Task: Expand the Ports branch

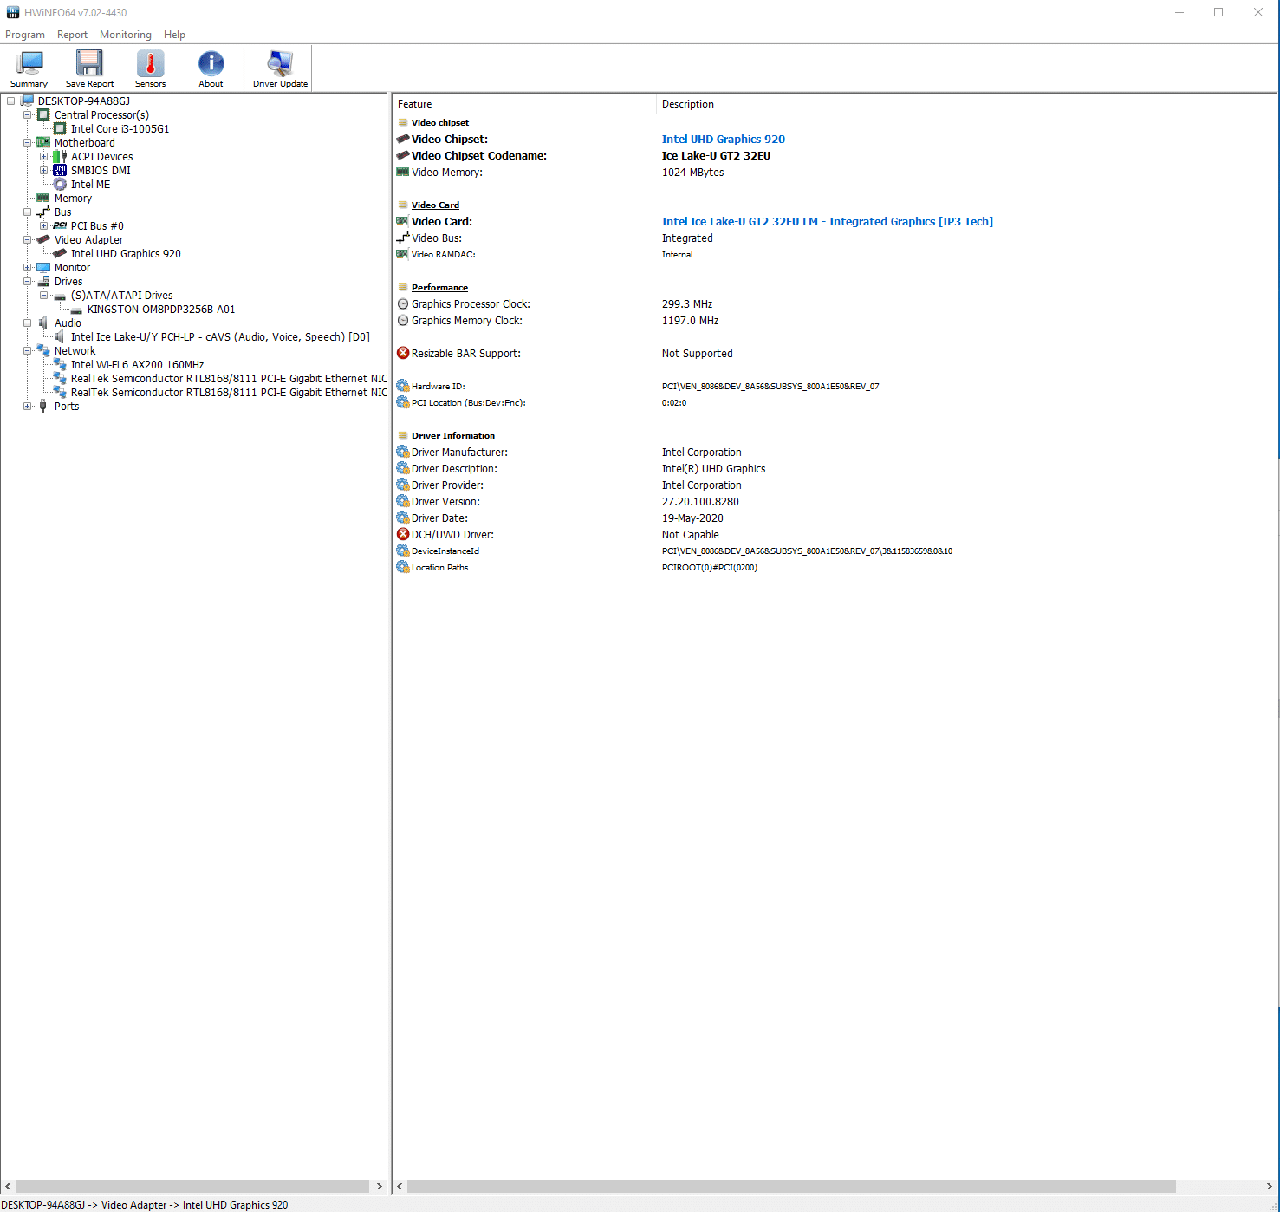Action: [27, 407]
